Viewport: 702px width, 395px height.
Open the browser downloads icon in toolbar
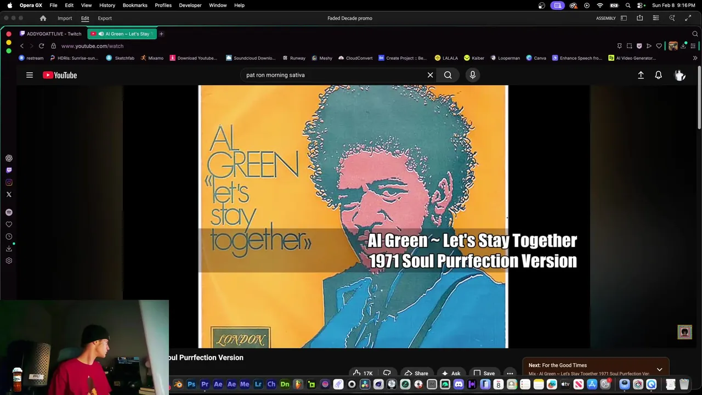[x=683, y=46]
